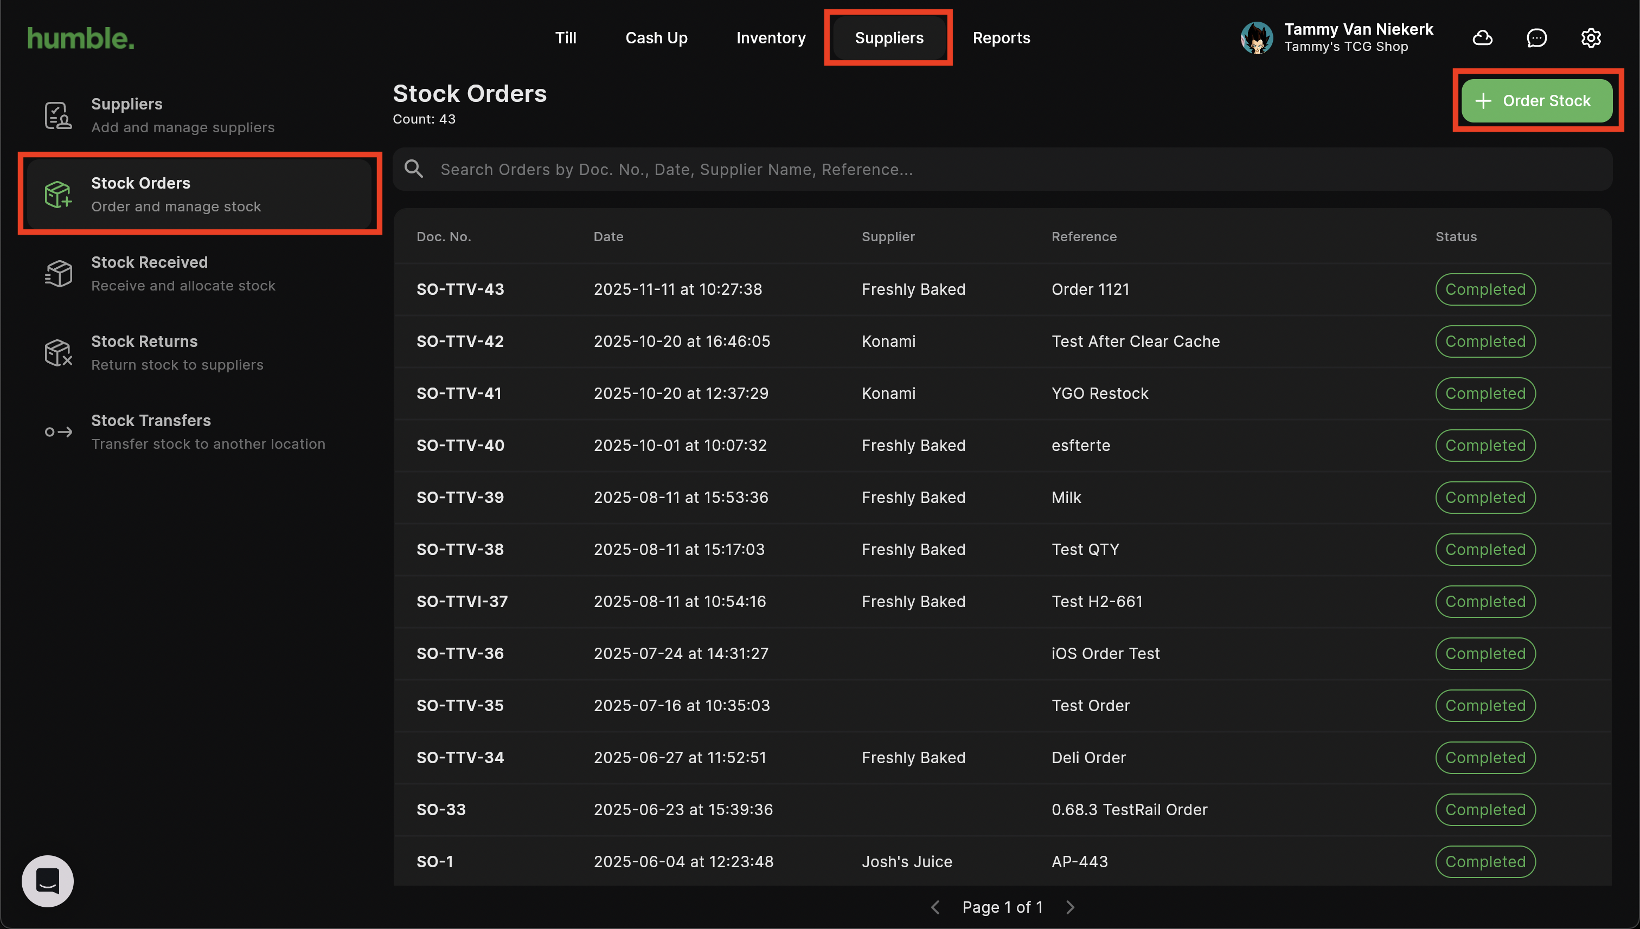1640x929 pixels.
Task: Click the Stock Transfers arrow icon
Action: (x=57, y=432)
